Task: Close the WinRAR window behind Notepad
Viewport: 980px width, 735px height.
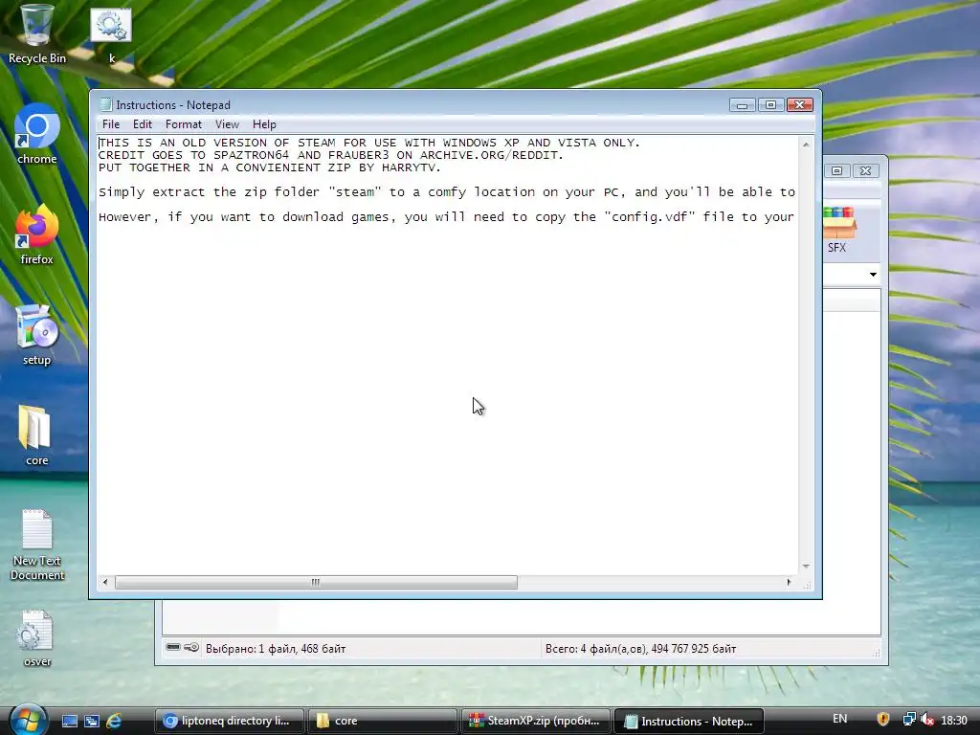Action: point(865,170)
